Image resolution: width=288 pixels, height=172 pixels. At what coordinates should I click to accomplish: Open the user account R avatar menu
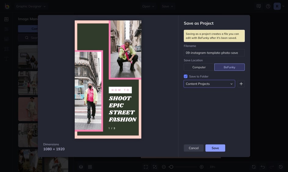[277, 6]
